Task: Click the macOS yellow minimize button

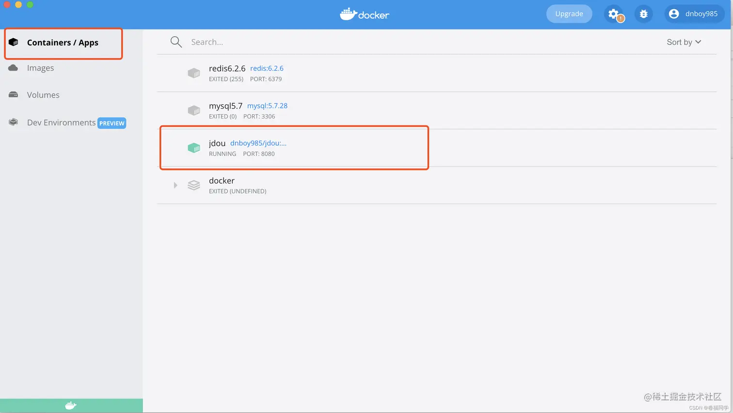Action: (x=18, y=4)
